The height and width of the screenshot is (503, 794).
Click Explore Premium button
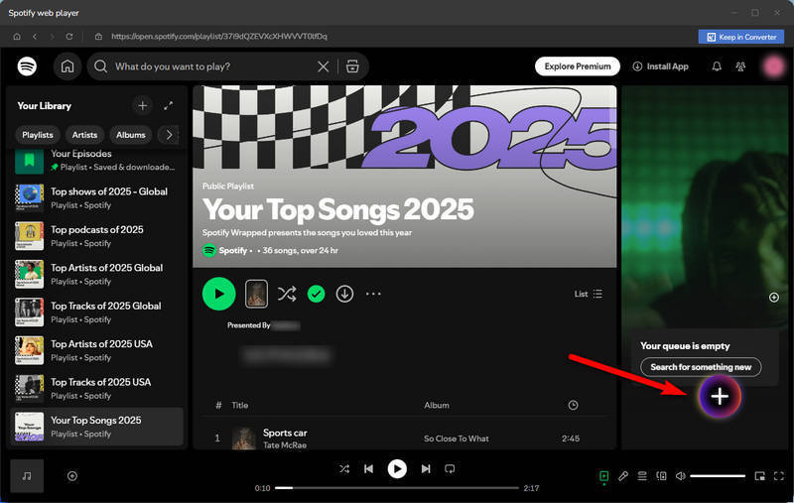click(578, 66)
